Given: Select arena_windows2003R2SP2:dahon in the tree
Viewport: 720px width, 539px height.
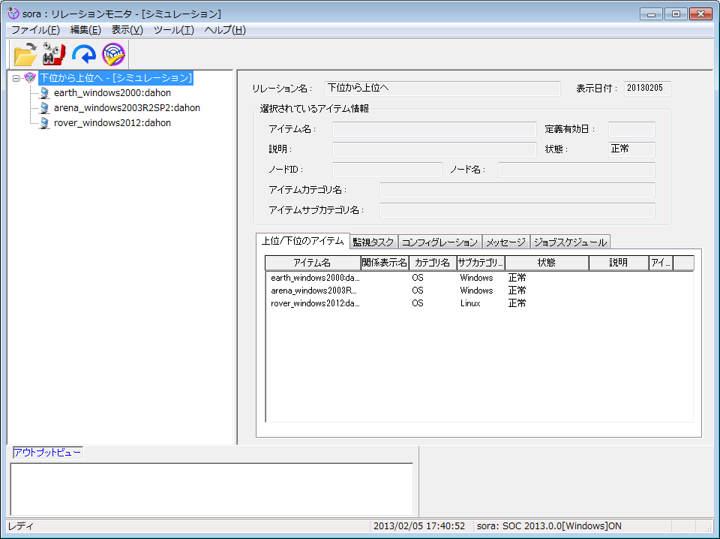Looking at the screenshot, I should click(127, 108).
